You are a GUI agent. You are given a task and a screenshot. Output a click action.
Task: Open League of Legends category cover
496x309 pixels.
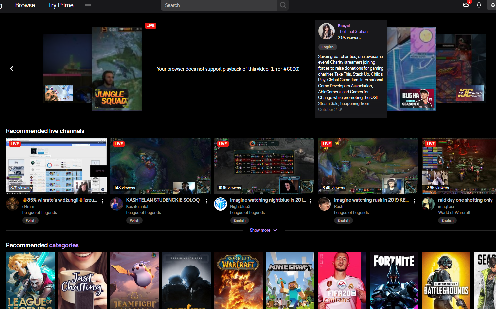pyautogui.click(x=30, y=281)
